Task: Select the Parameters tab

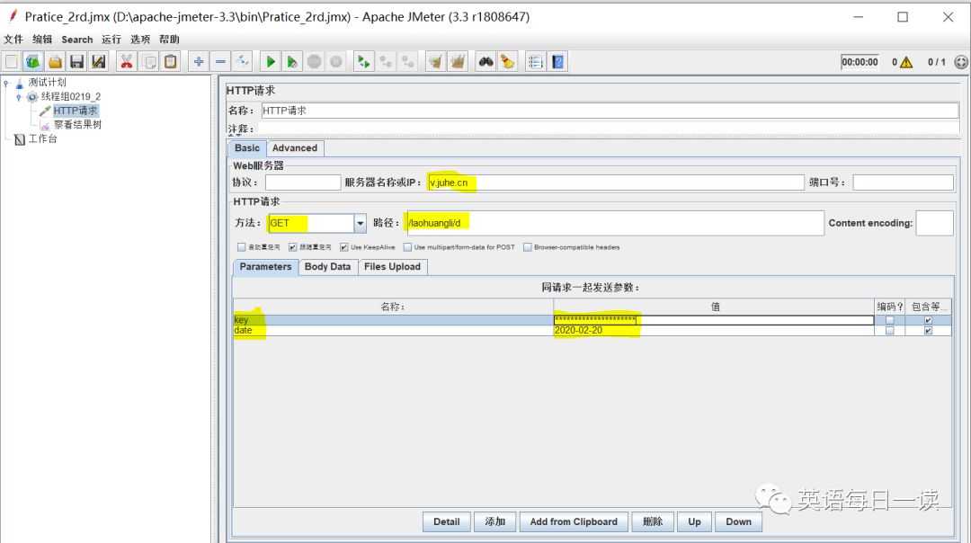Action: click(265, 267)
